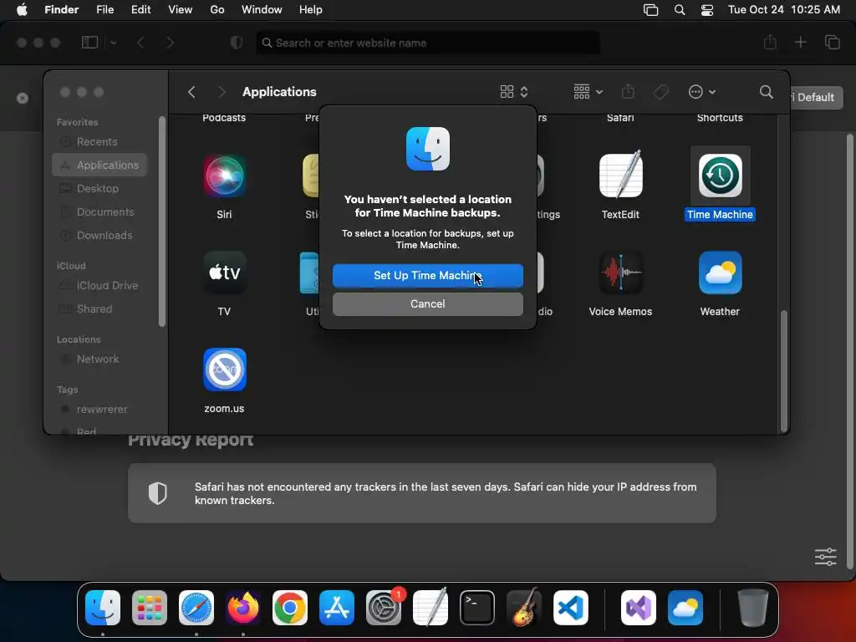Select Applications in Finder sidebar

(x=99, y=165)
